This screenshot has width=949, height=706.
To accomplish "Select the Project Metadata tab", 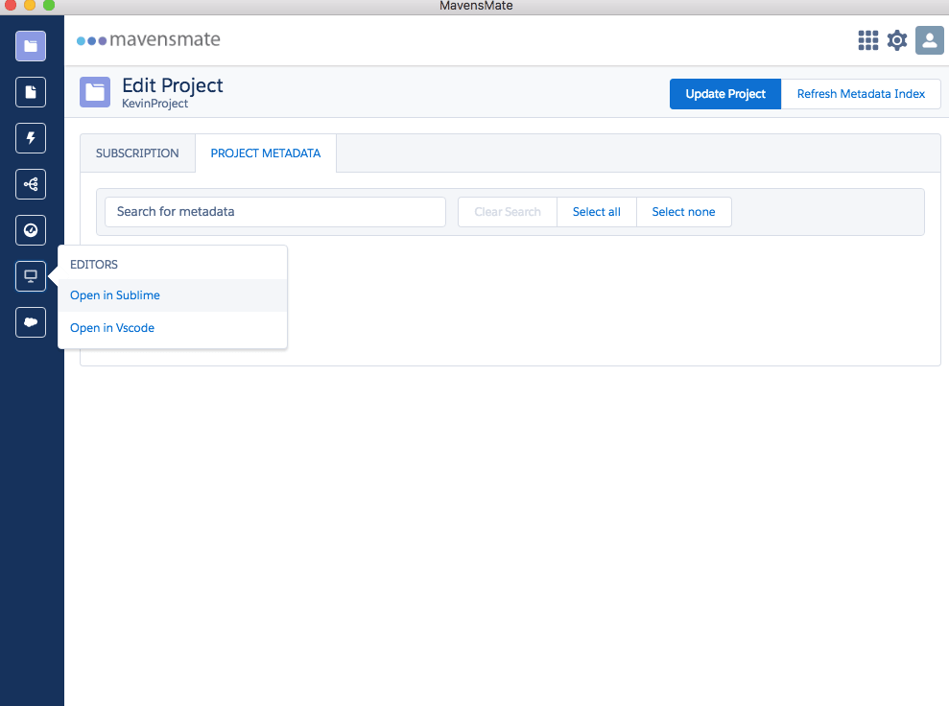I will coord(266,153).
